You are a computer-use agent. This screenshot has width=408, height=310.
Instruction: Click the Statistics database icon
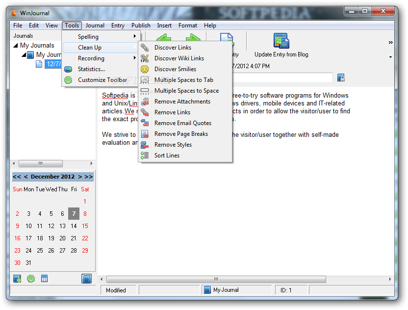point(68,69)
